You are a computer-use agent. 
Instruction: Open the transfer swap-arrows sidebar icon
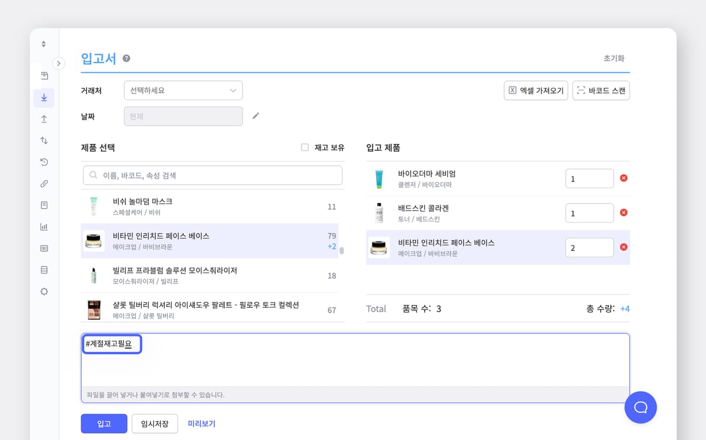tap(44, 141)
